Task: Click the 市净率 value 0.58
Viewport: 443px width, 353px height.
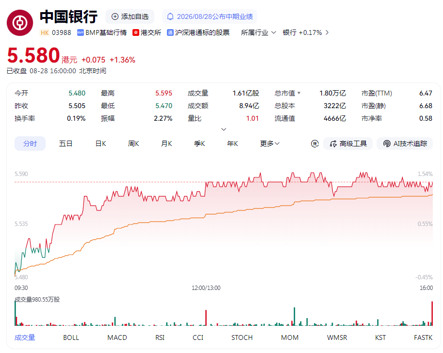Action: pos(426,118)
